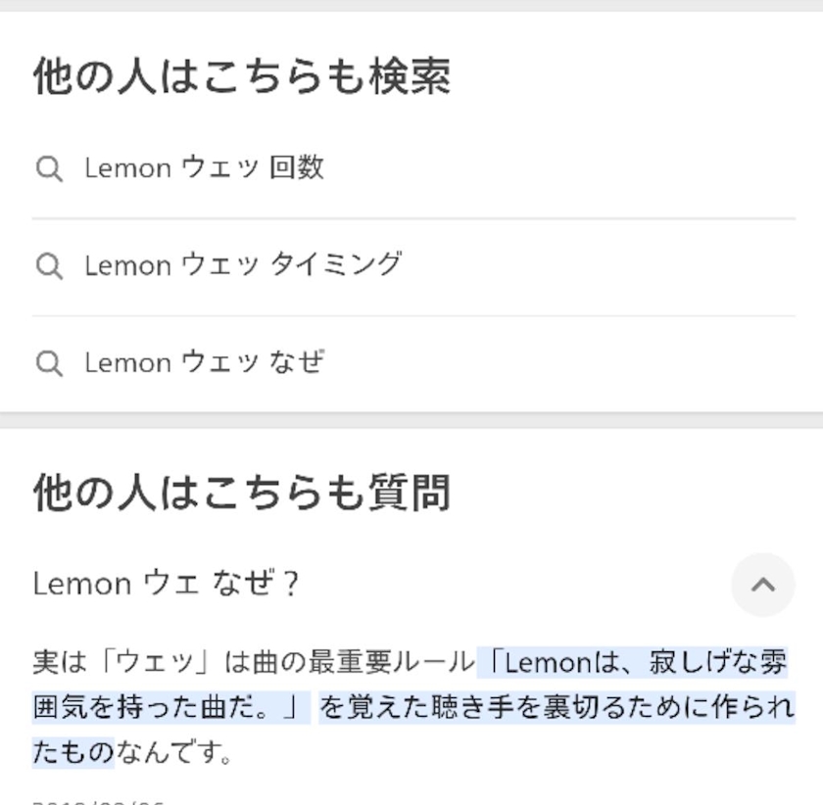The height and width of the screenshot is (805, 823).
Task: Select the suggested query "Lemon ウェッ なぜ"
Action: (x=204, y=363)
